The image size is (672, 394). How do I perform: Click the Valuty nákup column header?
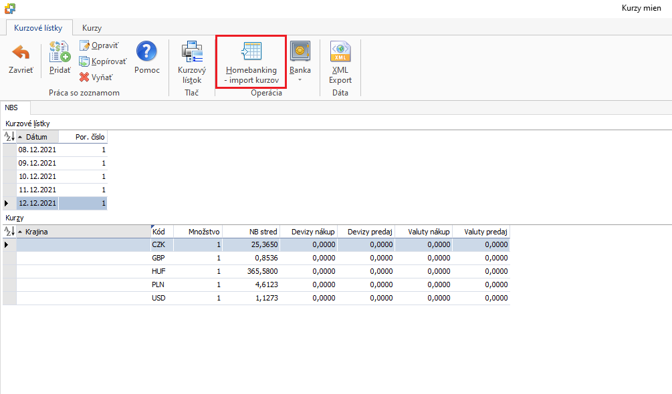coord(423,232)
